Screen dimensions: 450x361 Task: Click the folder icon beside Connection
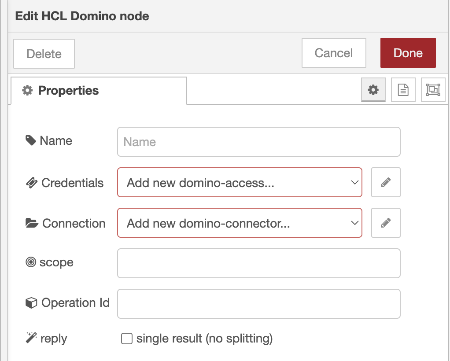(32, 223)
